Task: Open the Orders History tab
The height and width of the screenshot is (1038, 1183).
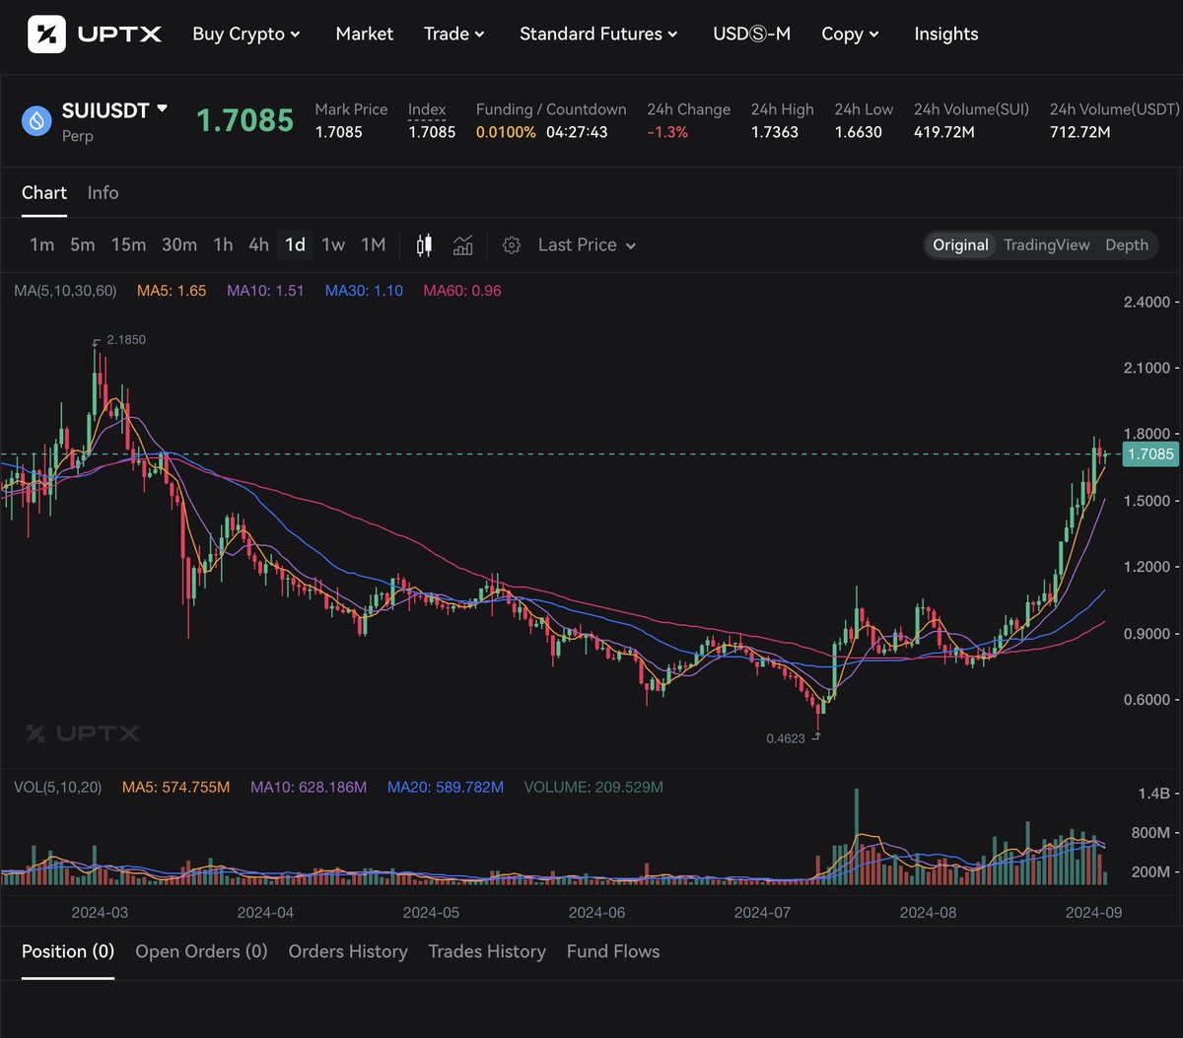Action: 347,951
